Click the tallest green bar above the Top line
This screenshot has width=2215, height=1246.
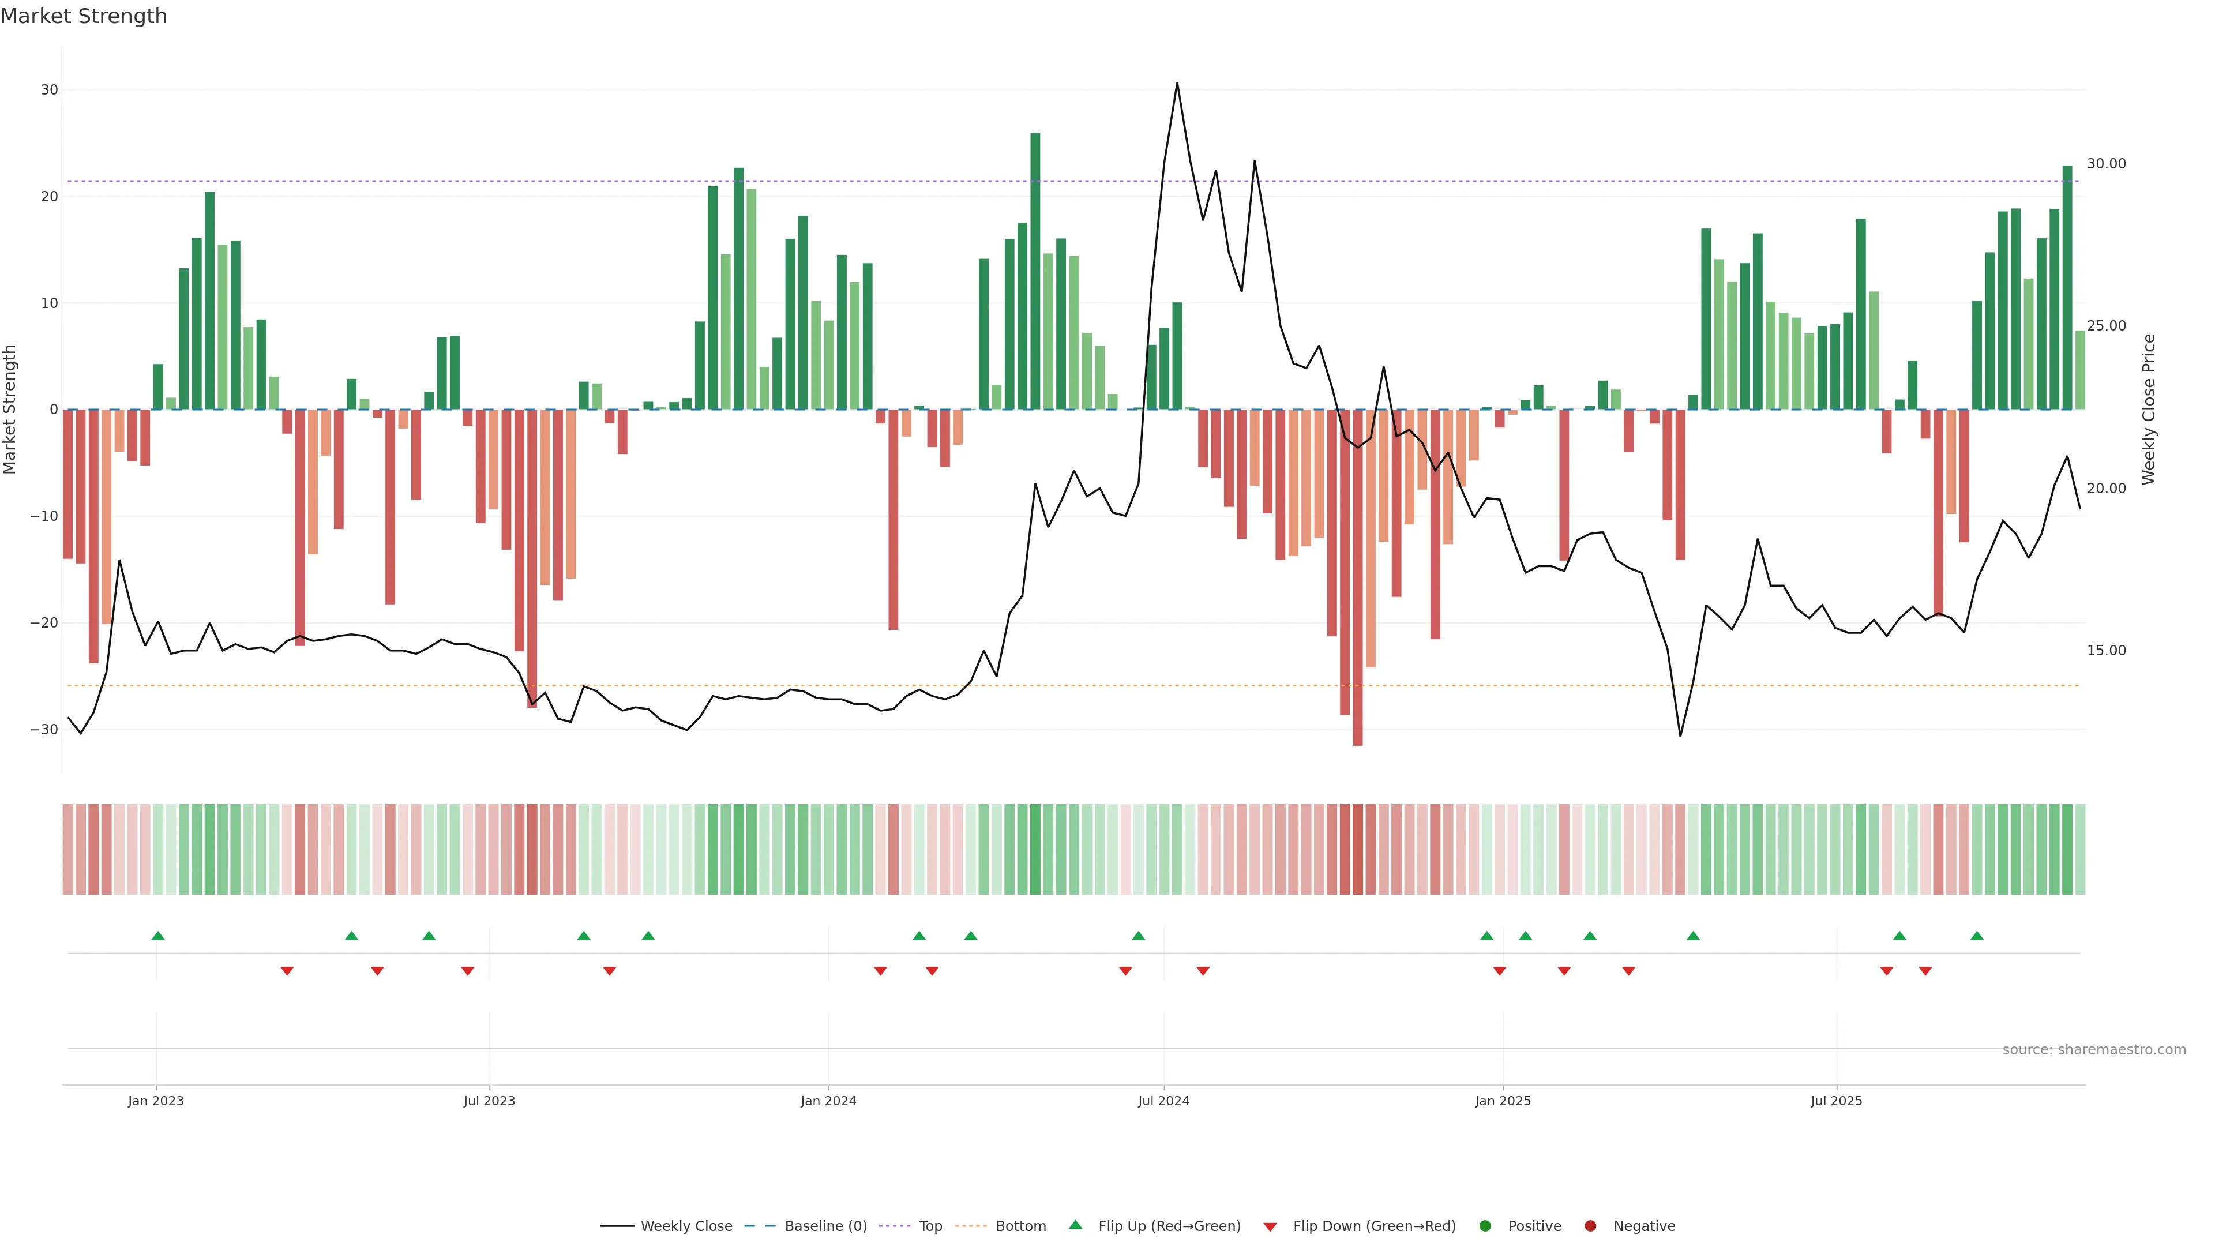(x=1035, y=258)
